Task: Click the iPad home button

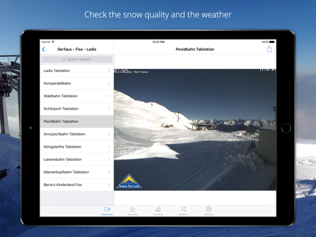Action: click(286, 128)
